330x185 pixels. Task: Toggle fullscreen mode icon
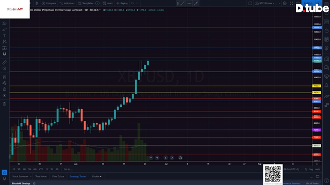pyautogui.click(x=291, y=4)
